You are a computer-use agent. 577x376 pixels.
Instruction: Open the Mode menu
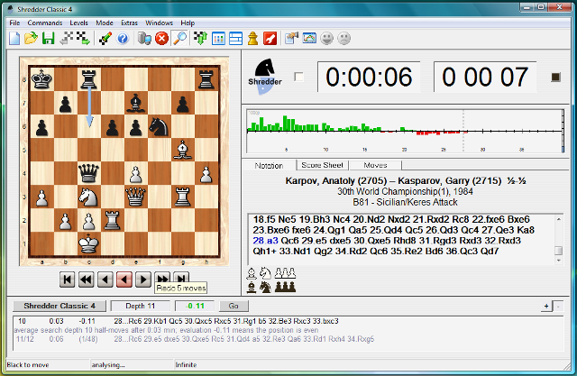point(105,23)
